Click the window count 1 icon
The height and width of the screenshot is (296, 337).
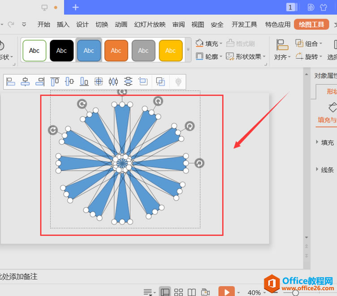tap(292, 7)
